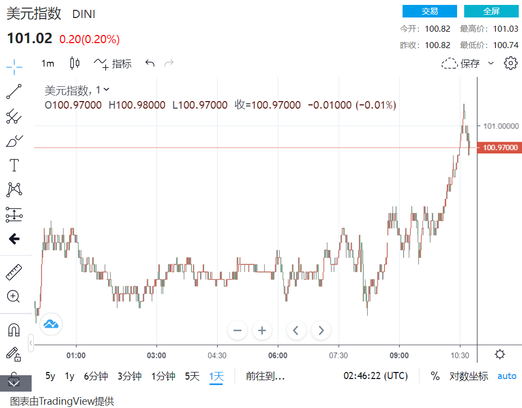
Task: Select the text annotation tool
Action: [x=14, y=165]
